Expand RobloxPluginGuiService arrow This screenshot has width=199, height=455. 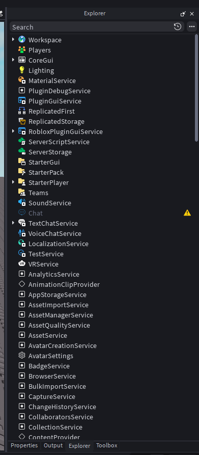(13, 131)
